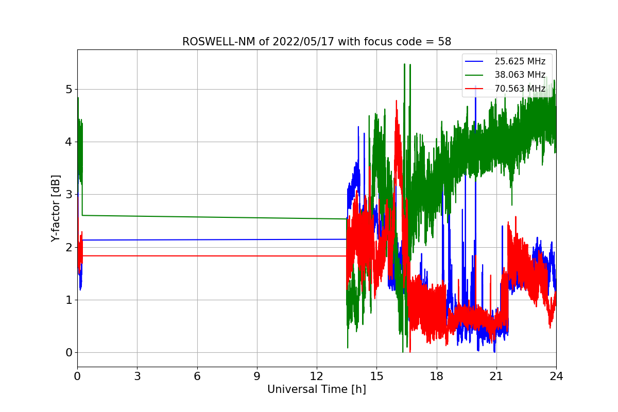Click the Universal Time [h] axis label
The height and width of the screenshot is (412, 618).
[x=317, y=390]
